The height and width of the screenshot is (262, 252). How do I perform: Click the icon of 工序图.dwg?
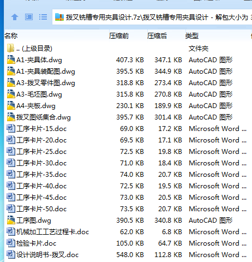(x=11, y=220)
